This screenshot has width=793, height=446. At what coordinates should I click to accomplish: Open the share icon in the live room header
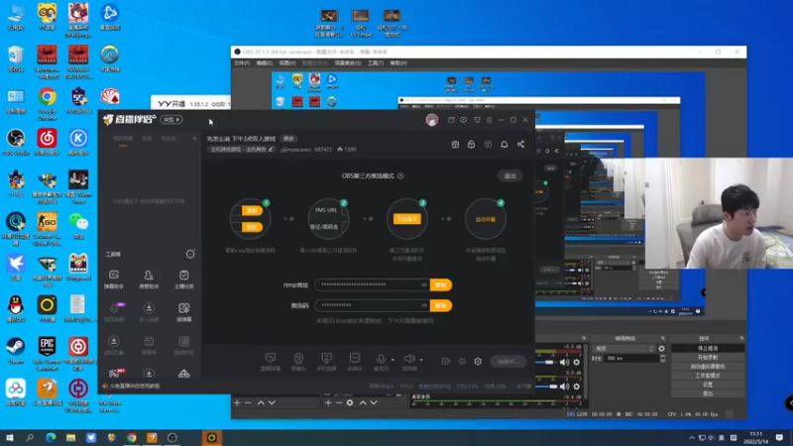[x=521, y=144]
